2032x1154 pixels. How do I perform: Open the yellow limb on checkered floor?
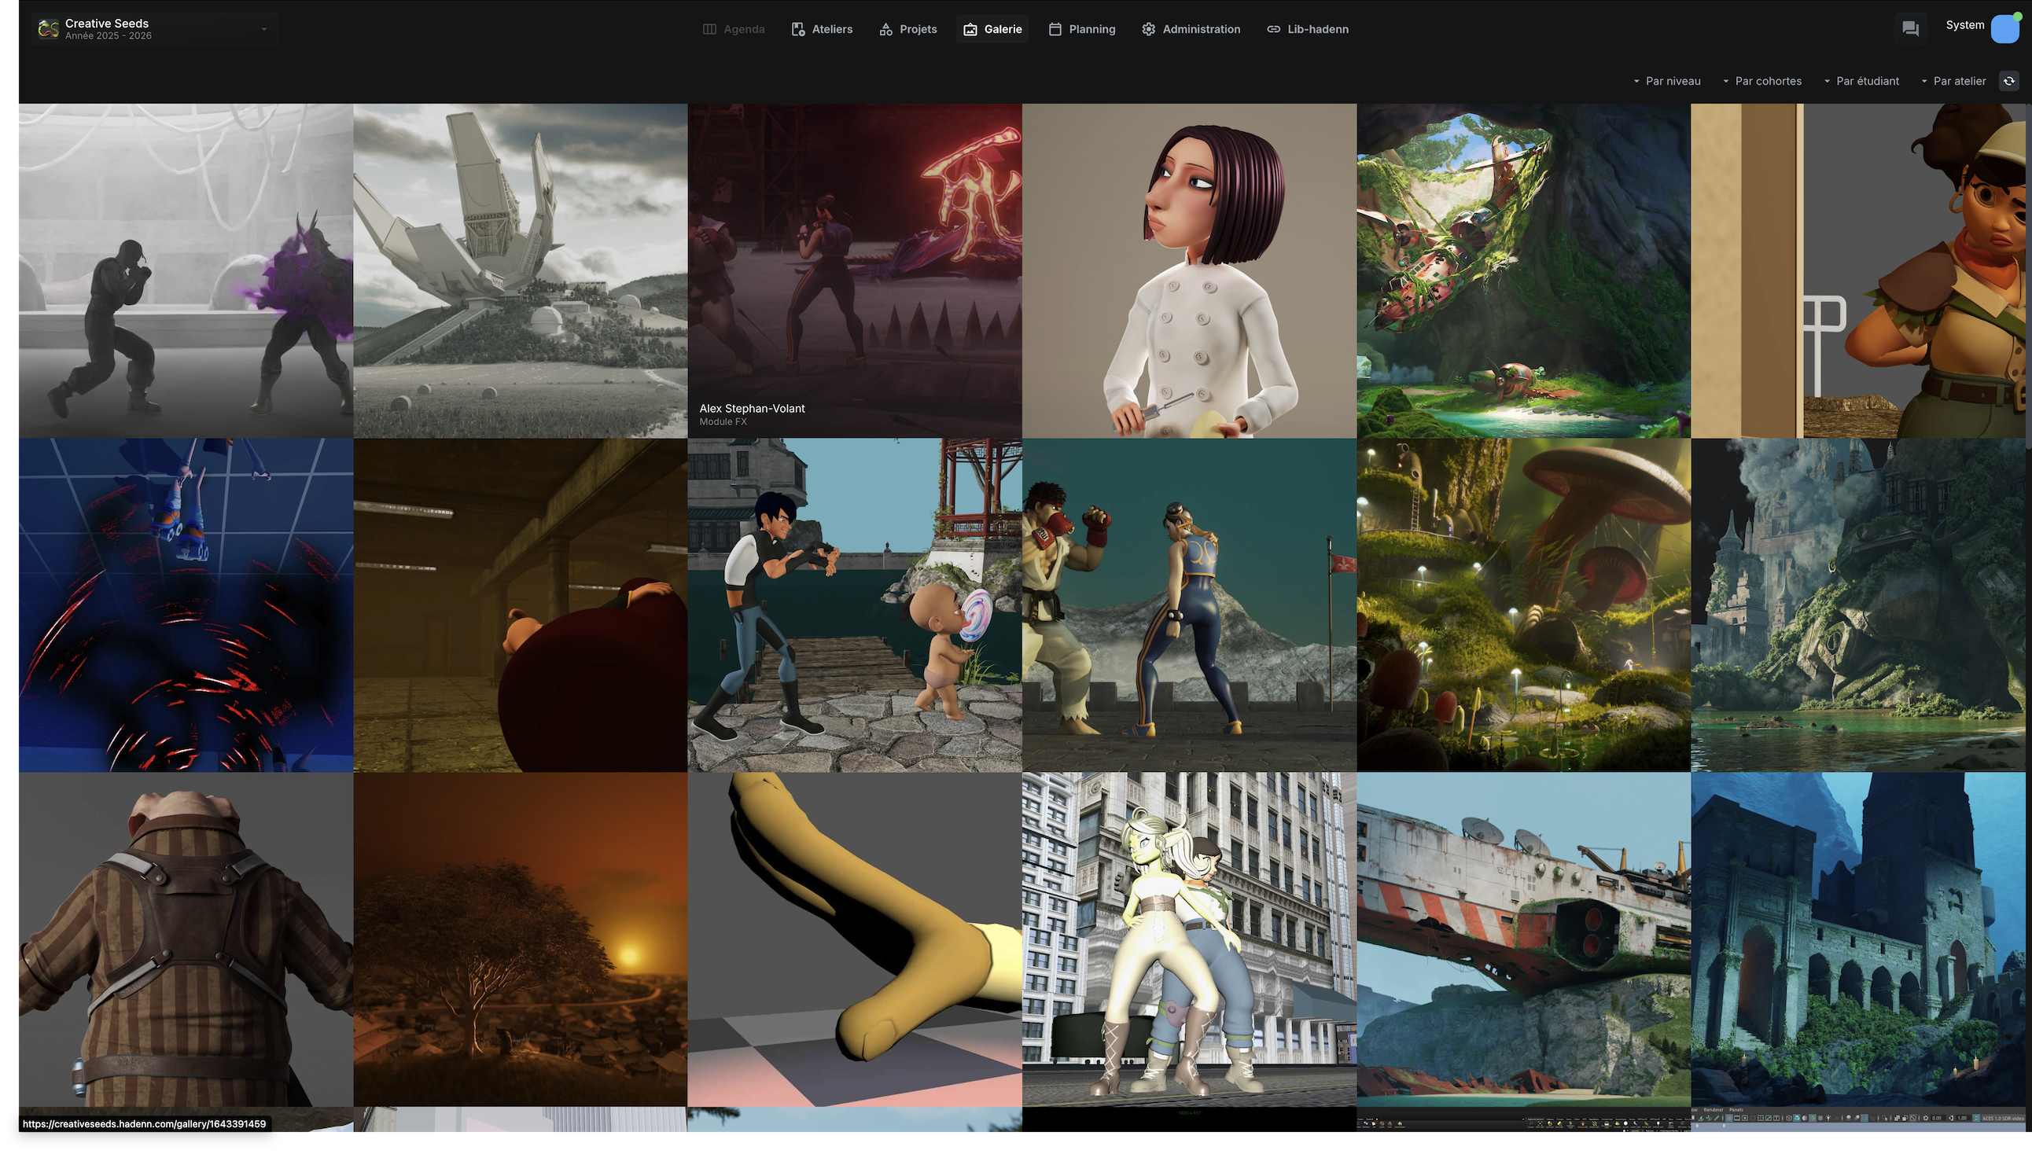856,940
